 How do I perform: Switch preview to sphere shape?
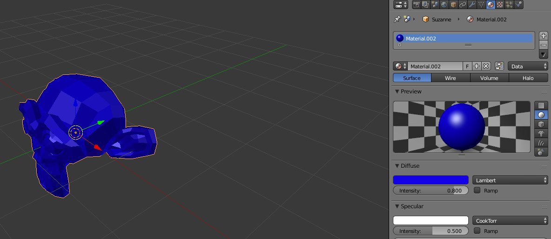[541, 114]
